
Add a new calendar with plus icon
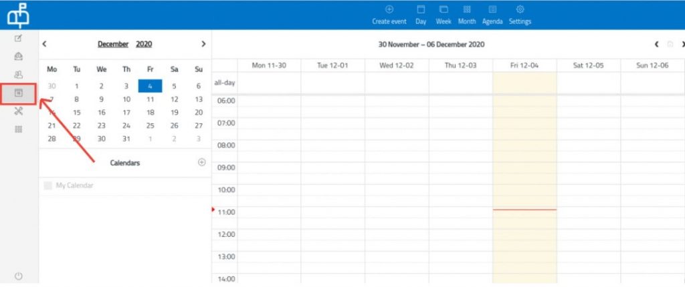click(201, 162)
